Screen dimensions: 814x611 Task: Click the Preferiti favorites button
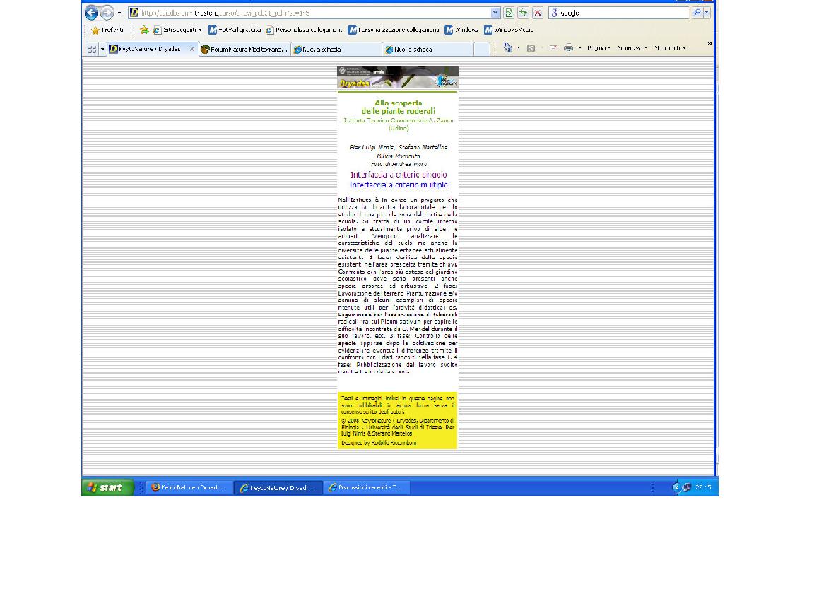pos(107,30)
